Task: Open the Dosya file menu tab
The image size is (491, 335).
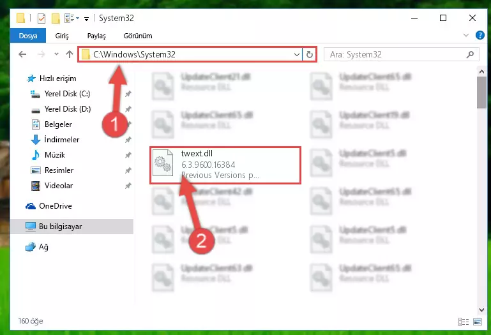Action: tap(28, 36)
